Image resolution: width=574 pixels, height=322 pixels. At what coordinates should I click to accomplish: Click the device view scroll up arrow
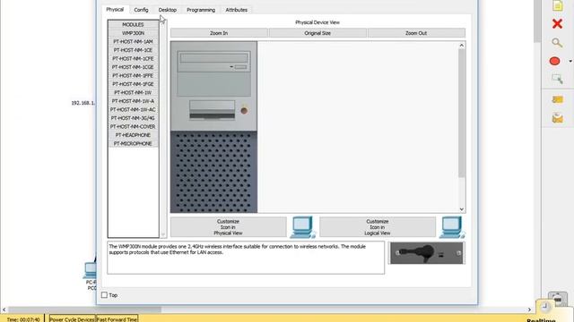coord(462,46)
